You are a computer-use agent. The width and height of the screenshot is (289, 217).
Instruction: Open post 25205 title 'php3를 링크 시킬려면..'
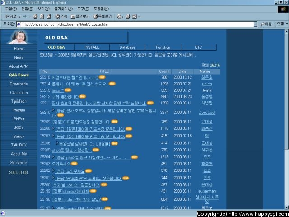point(72,150)
